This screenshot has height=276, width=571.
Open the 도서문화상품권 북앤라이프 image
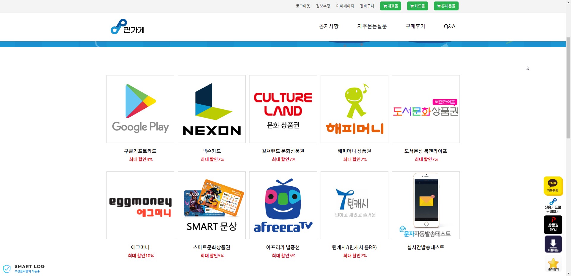[x=426, y=109]
